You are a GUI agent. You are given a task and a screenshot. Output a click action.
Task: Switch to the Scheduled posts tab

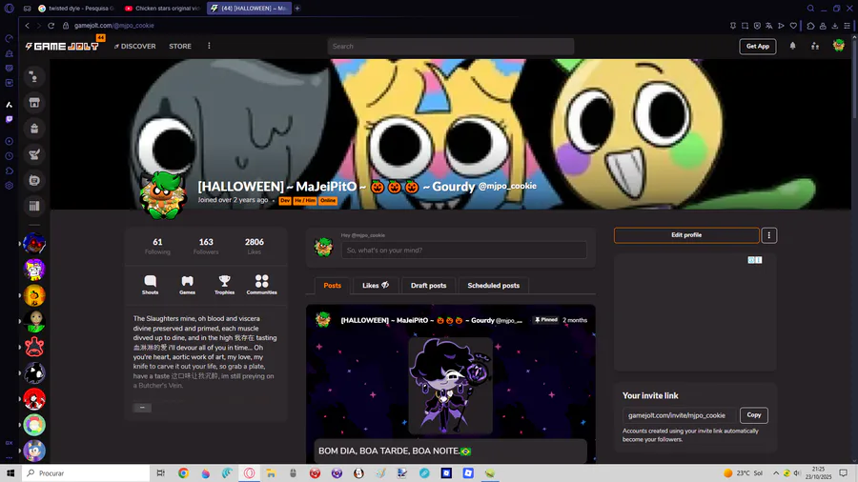494,285
